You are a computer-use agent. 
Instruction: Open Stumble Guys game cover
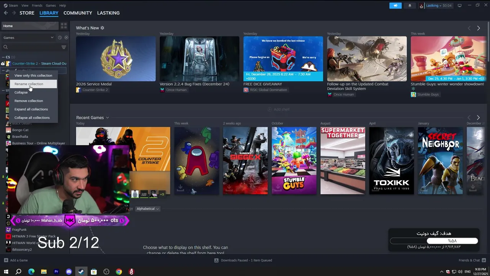(x=294, y=161)
